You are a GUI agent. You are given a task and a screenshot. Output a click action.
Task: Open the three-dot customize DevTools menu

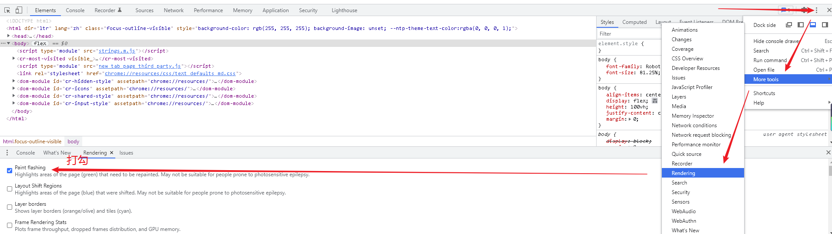816,10
